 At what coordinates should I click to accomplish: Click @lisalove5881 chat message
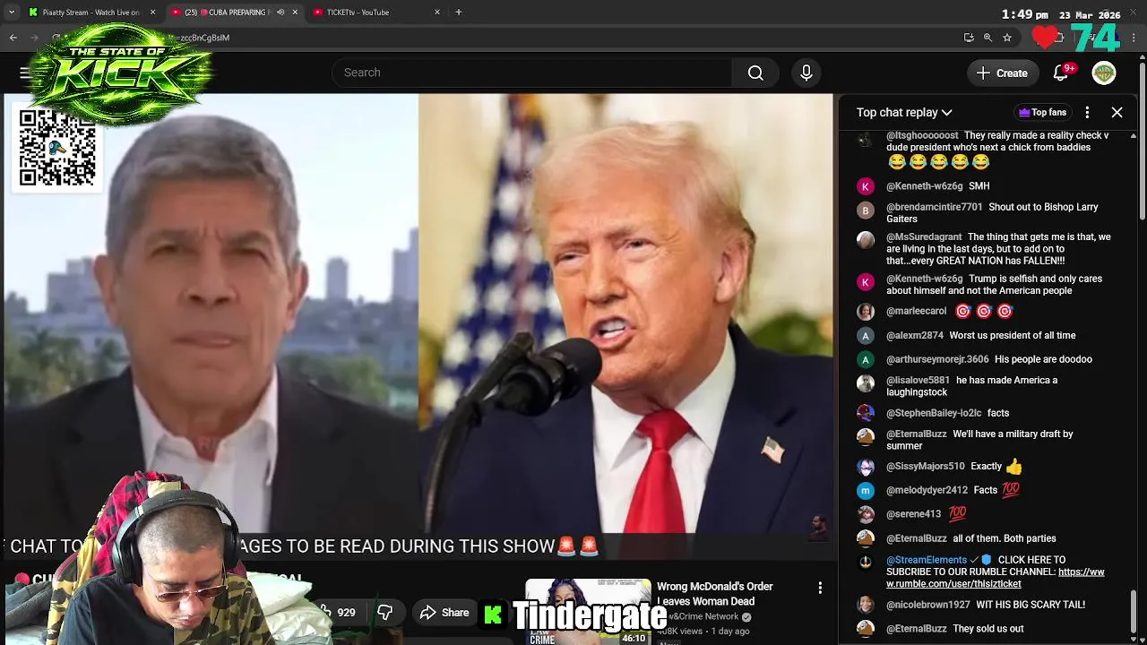[x=986, y=386]
